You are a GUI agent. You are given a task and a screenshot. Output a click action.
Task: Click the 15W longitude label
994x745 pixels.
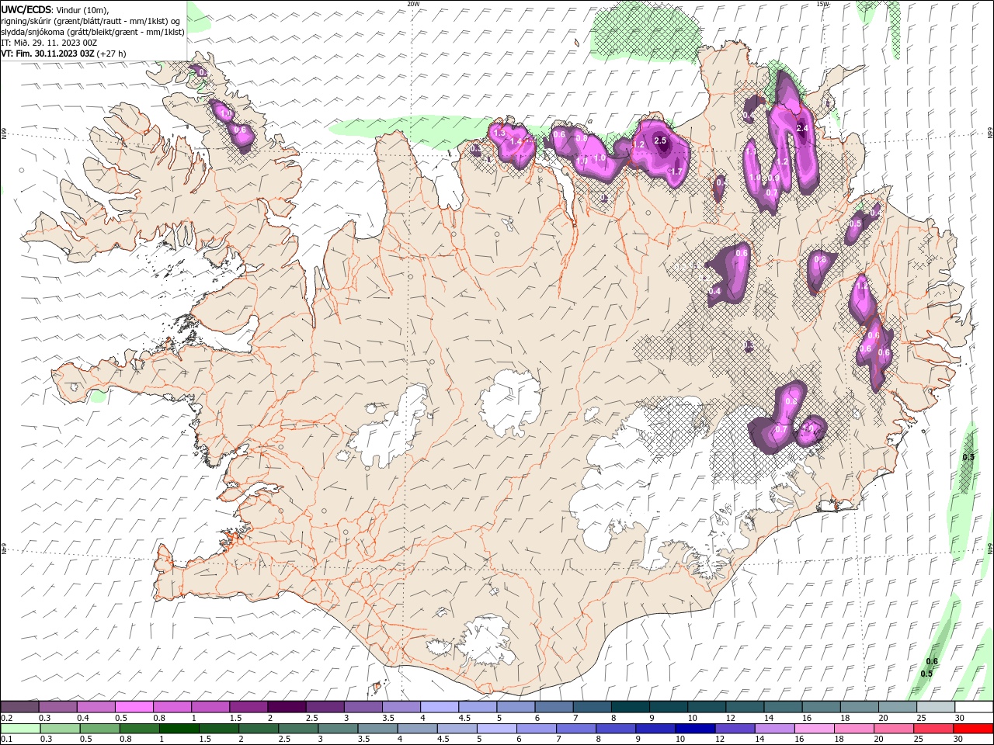[x=822, y=4]
